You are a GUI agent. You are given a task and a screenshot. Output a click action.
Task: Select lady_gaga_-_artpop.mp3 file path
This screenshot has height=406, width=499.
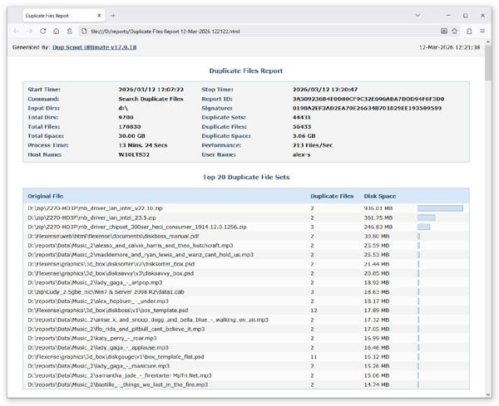pyautogui.click(x=95, y=282)
